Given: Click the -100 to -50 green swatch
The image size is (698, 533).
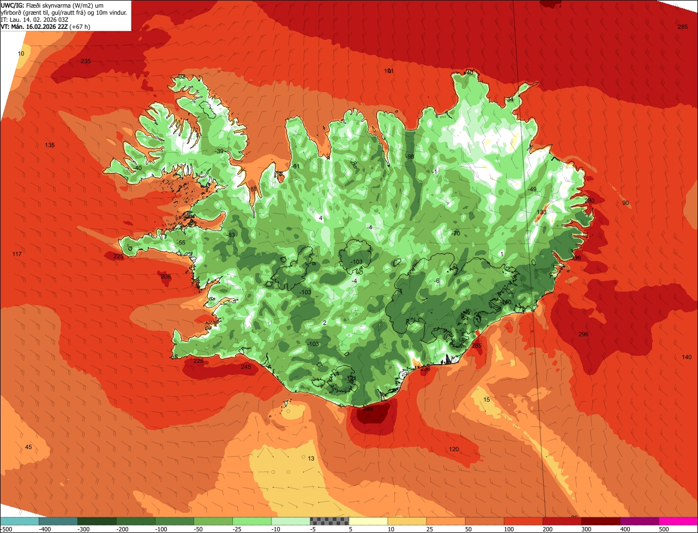Looking at the screenshot, I should tap(174, 521).
